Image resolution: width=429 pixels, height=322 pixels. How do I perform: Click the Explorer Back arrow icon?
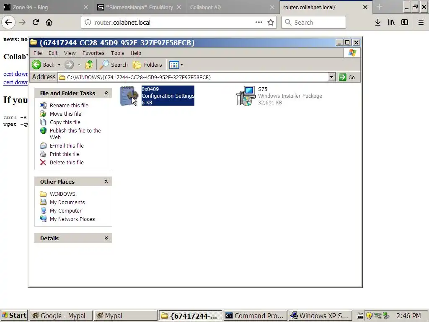click(36, 65)
